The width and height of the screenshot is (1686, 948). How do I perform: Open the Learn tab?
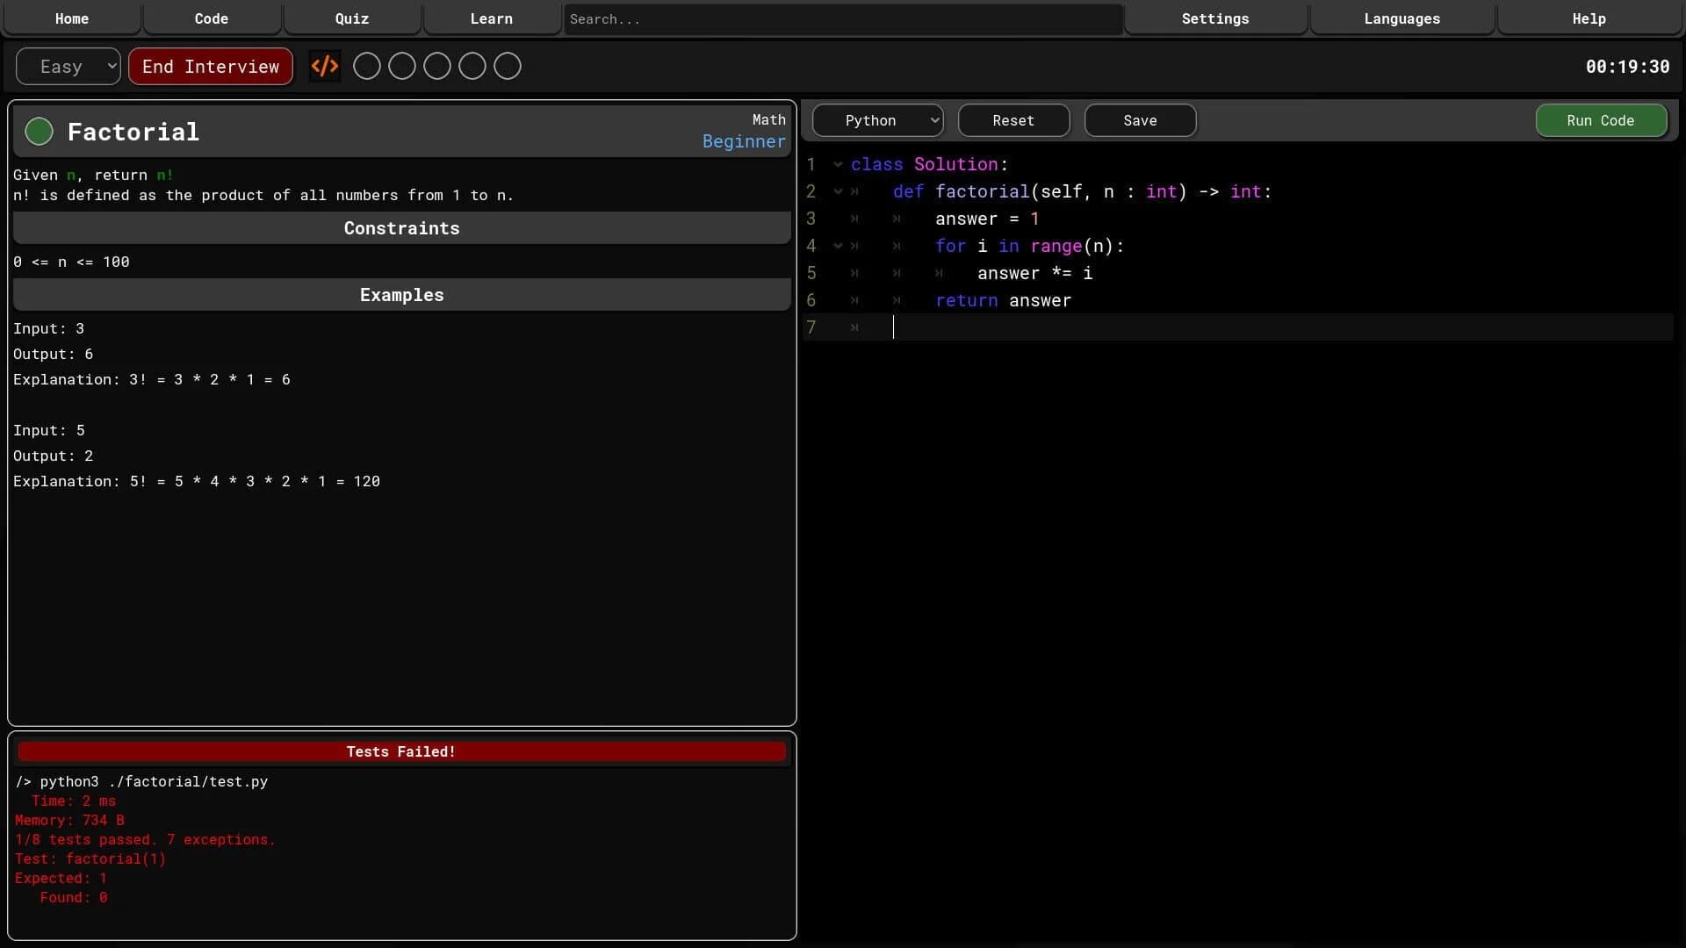coord(492,18)
